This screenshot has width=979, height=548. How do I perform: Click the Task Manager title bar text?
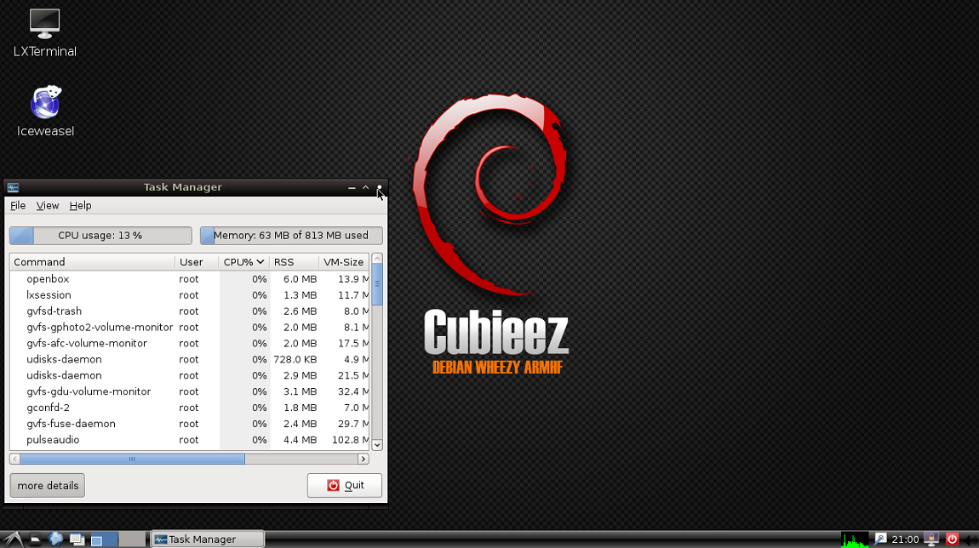point(183,187)
